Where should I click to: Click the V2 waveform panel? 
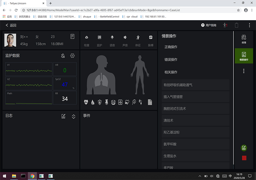point(29,83)
